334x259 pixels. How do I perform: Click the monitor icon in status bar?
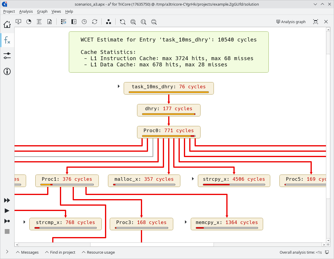pos(327,252)
